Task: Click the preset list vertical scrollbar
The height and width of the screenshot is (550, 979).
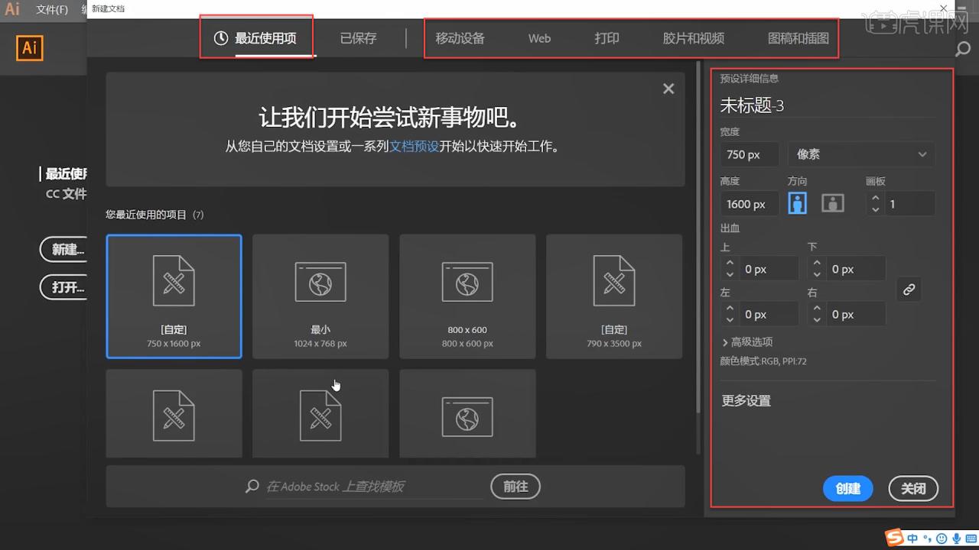Action: [698, 237]
